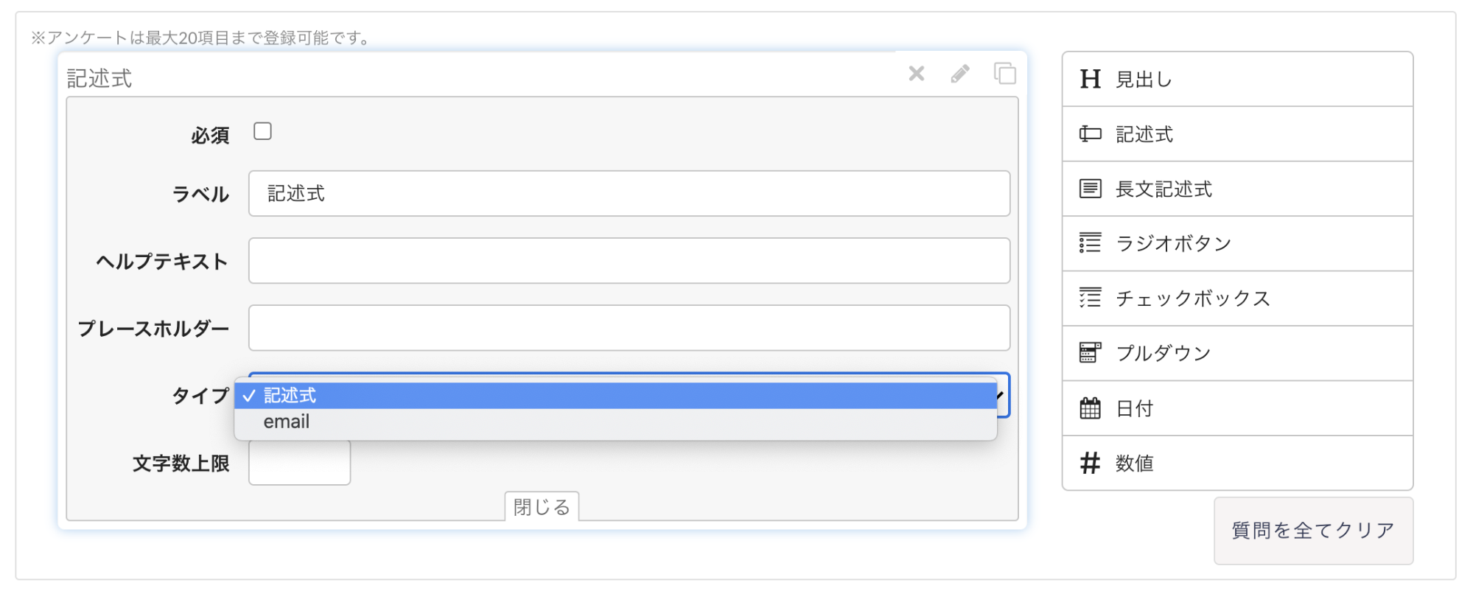1473x594 pixels.
Task: Click the pencil edit icon
Action: pos(960,74)
